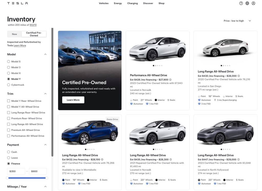Choose Lease payment option
This screenshot has height=191, width=262.
(x=8, y=158)
